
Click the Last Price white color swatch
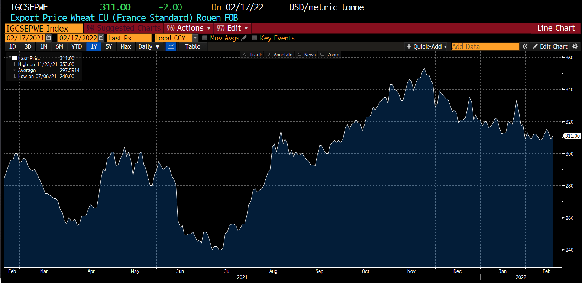tap(14, 58)
